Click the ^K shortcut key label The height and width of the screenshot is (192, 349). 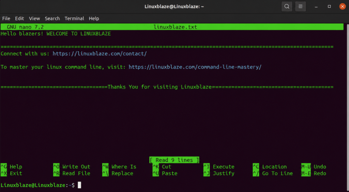tap(155, 167)
